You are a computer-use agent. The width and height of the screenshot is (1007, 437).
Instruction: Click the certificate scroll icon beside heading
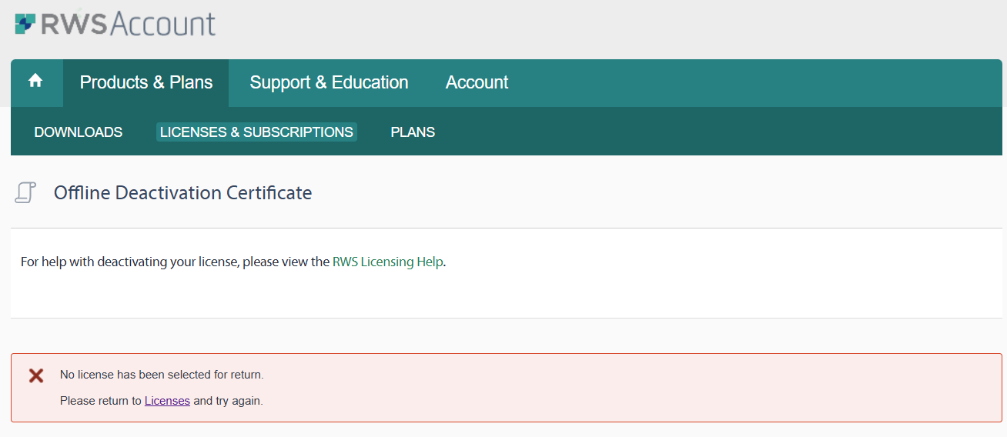(x=25, y=192)
